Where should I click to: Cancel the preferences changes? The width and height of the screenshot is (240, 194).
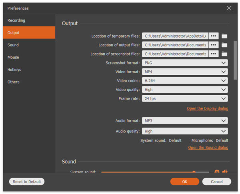point(216,182)
